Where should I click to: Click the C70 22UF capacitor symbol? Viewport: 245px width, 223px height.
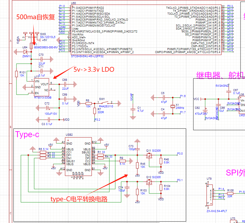tap(42, 59)
